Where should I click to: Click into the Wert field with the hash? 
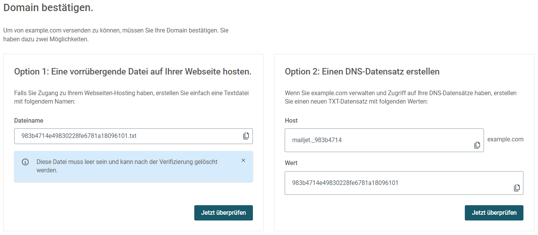tap(404, 183)
